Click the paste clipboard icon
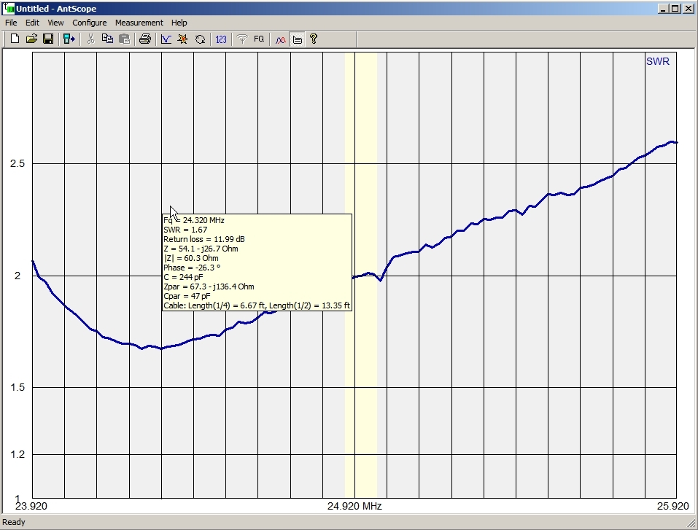Screen dimensions: 698x530 tap(125, 39)
